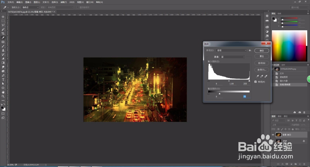The image size is (310, 167).
Task: Create new fill or adjustment layer
Action: [291, 164]
